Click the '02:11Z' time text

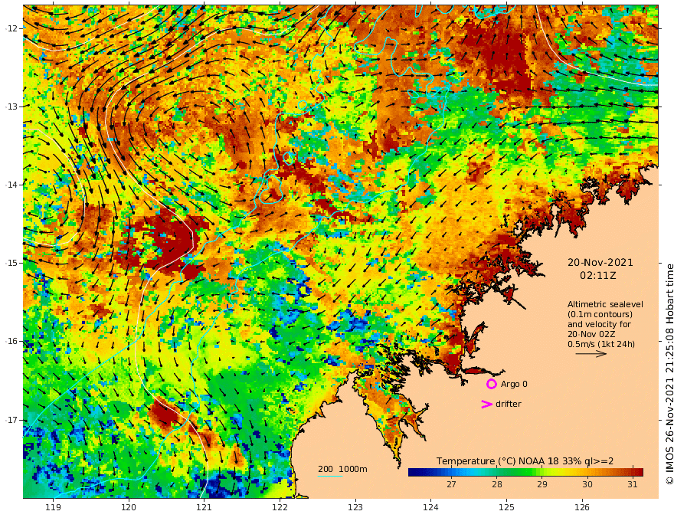(x=598, y=276)
